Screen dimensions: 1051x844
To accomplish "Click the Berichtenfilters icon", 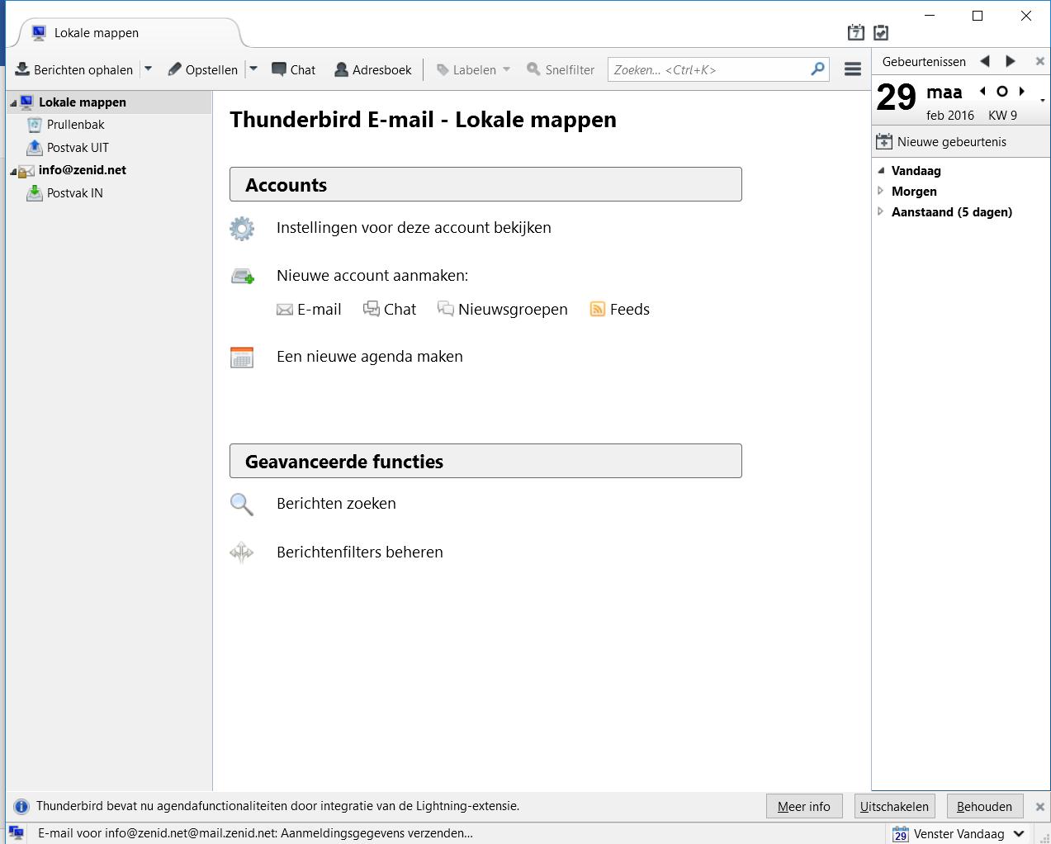I will pos(242,552).
